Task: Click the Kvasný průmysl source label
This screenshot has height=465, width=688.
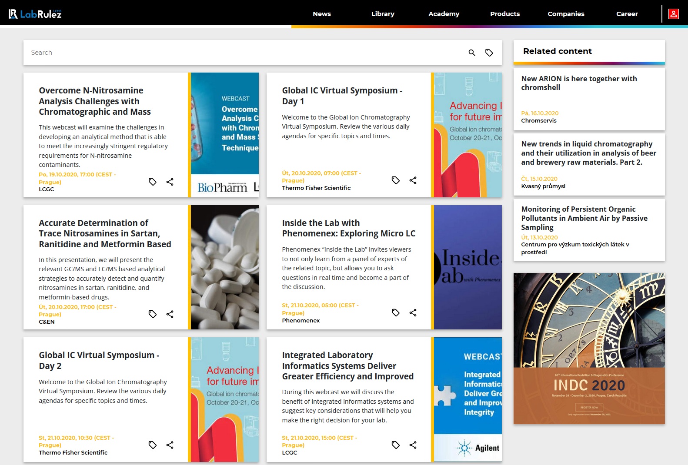Action: pyautogui.click(x=543, y=186)
